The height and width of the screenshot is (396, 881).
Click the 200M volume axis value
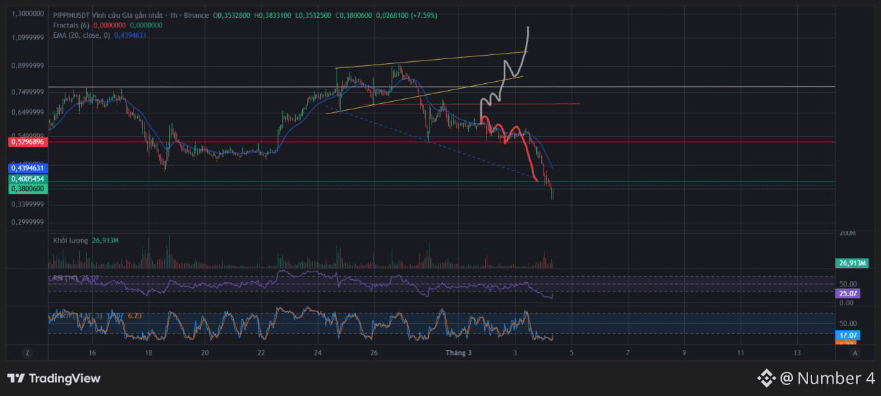[847, 234]
